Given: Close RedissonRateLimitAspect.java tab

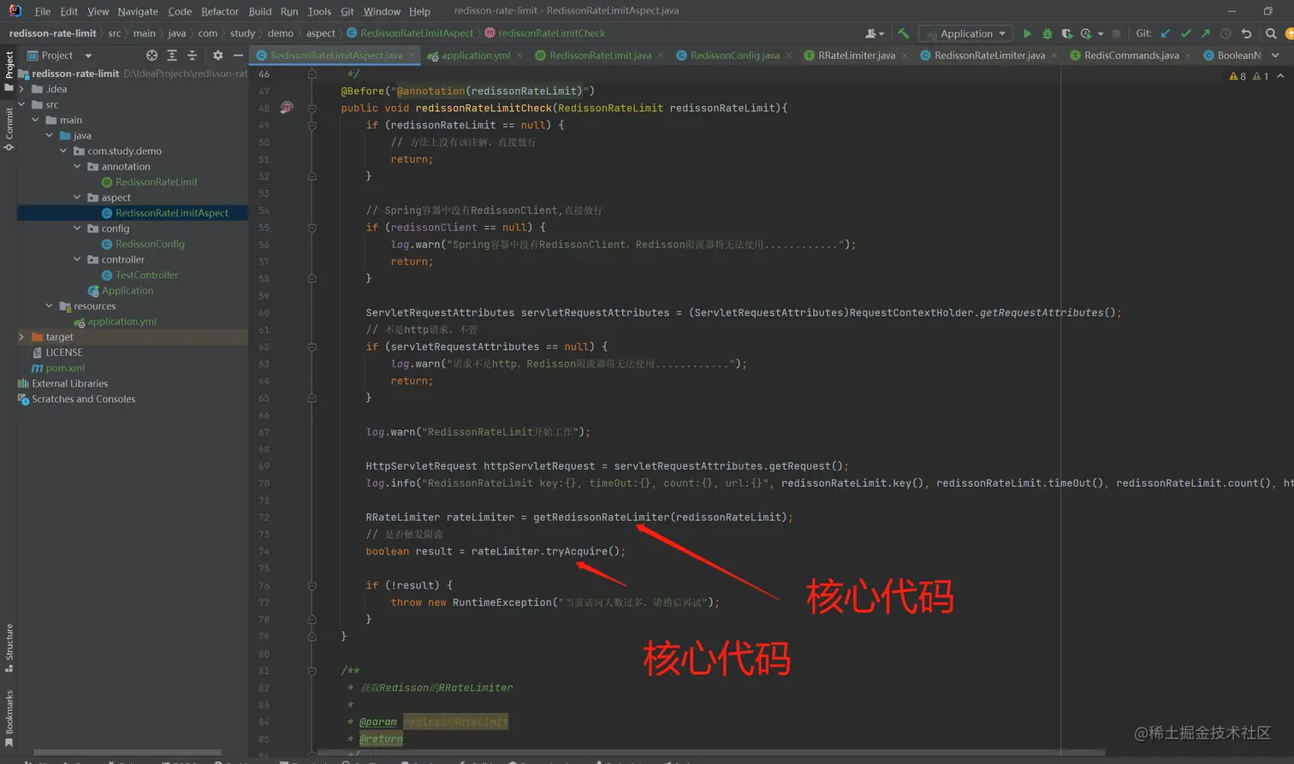Looking at the screenshot, I should tap(412, 55).
